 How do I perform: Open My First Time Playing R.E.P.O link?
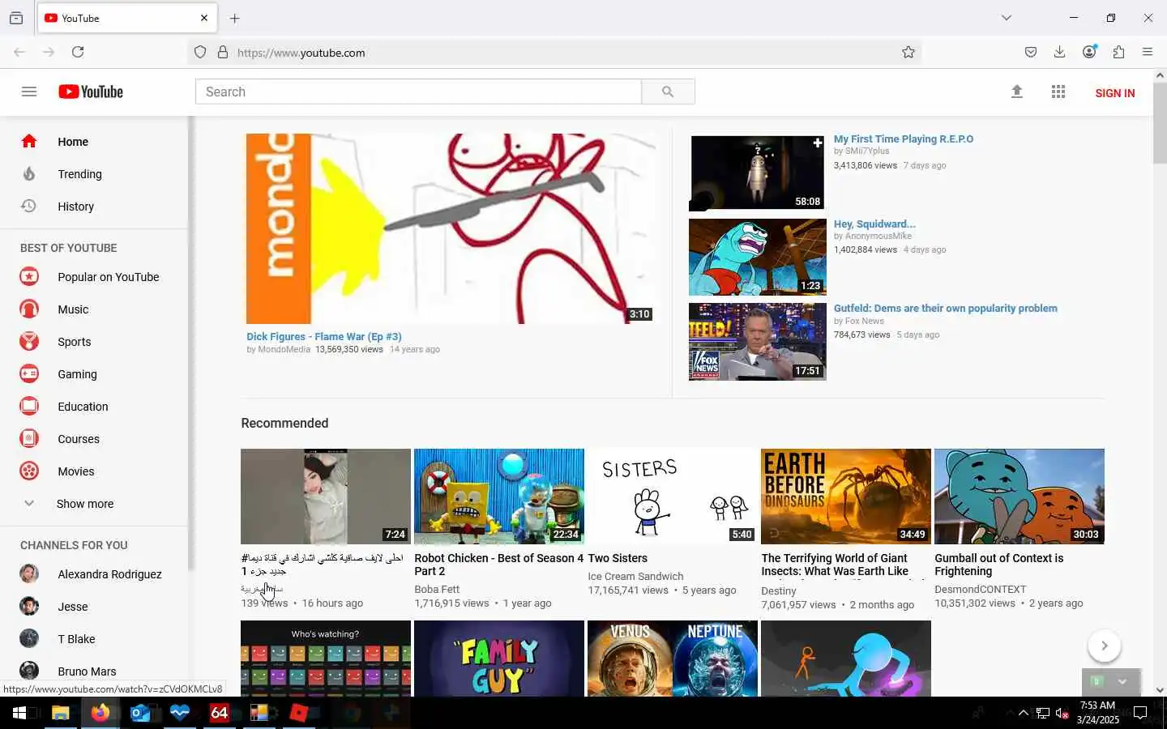pos(904,139)
